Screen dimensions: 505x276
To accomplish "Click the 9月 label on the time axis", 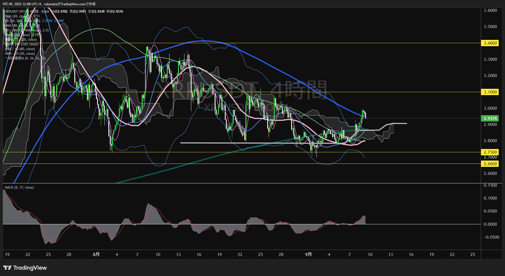I will (309, 255).
